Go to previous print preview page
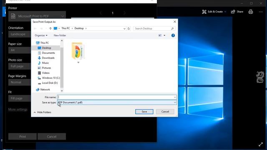The width and height of the screenshot is (267, 150). (101, 13)
